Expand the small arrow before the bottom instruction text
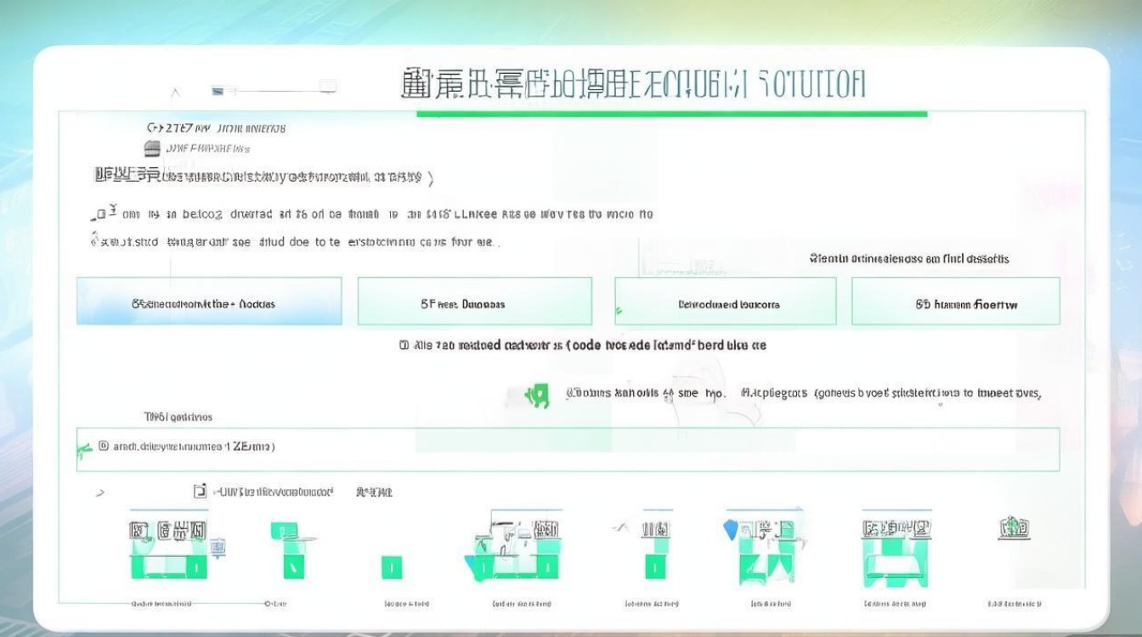The width and height of the screenshot is (1142, 637). click(99, 489)
